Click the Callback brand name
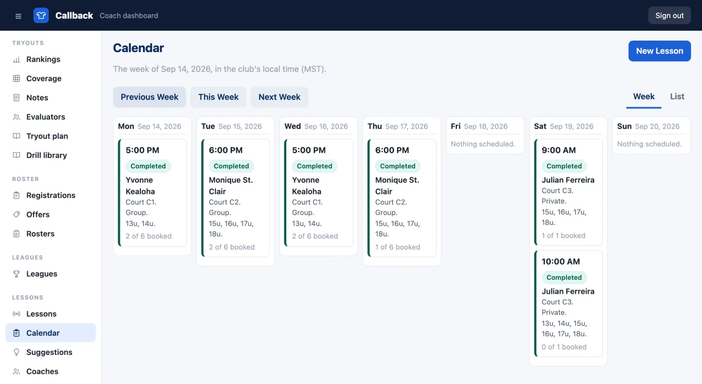 pos(74,16)
